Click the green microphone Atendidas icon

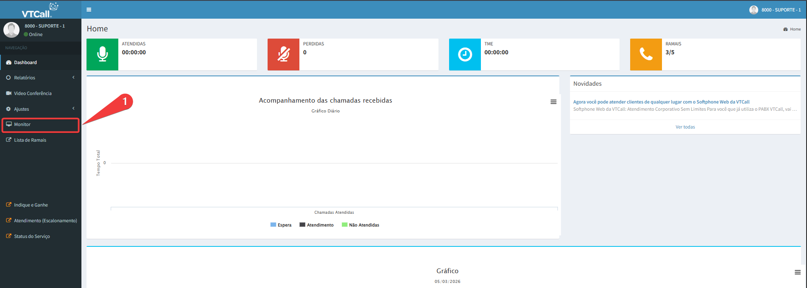tap(102, 54)
